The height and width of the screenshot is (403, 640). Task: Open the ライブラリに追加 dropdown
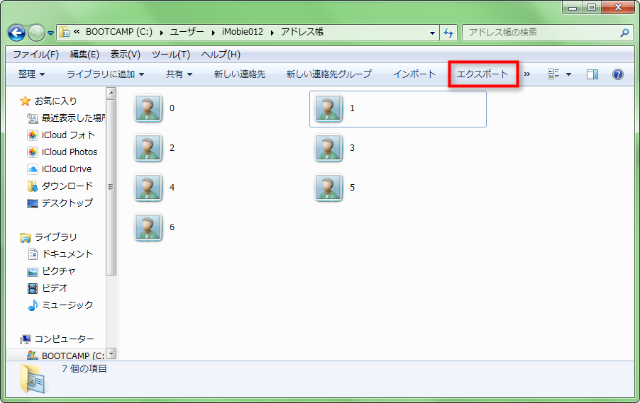coord(105,74)
